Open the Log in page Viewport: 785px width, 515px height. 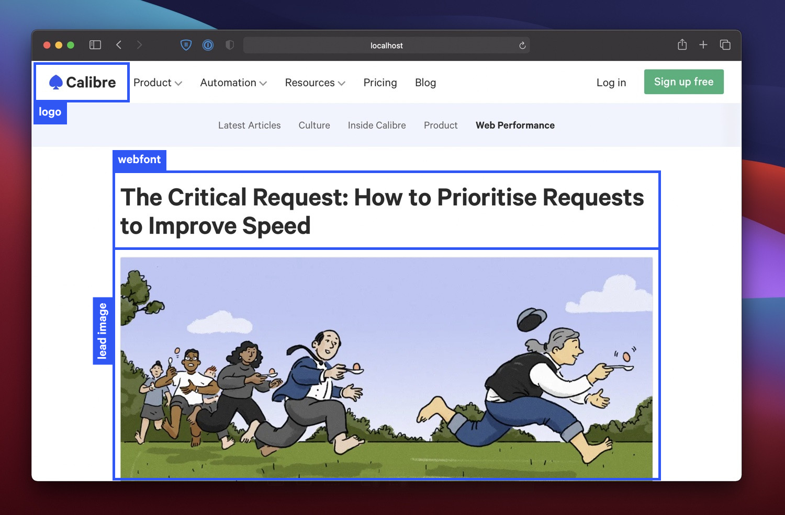pos(611,83)
